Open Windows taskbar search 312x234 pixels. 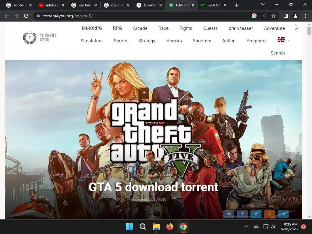pyautogui.click(x=143, y=227)
